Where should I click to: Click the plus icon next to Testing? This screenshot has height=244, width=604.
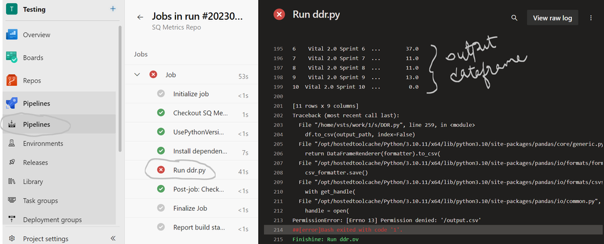pyautogui.click(x=113, y=8)
